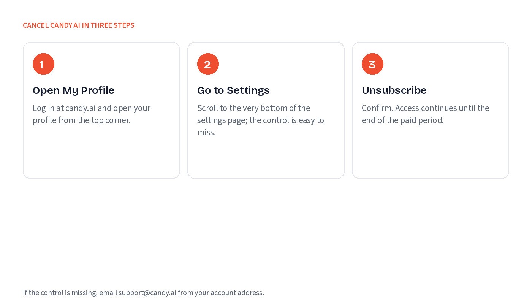Click the candy.ai text in step one

(81, 108)
